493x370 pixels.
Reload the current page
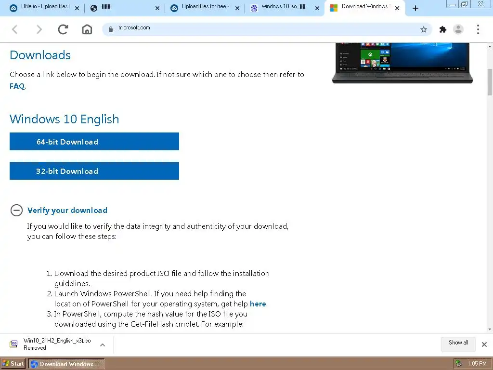tap(63, 29)
